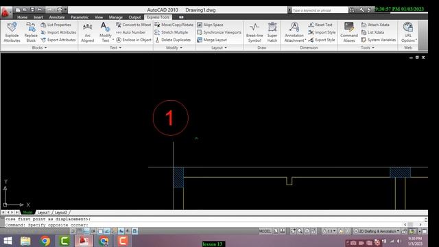Open Windows Start menu
Viewport: 439px width, 247px height.
[x=8, y=241]
